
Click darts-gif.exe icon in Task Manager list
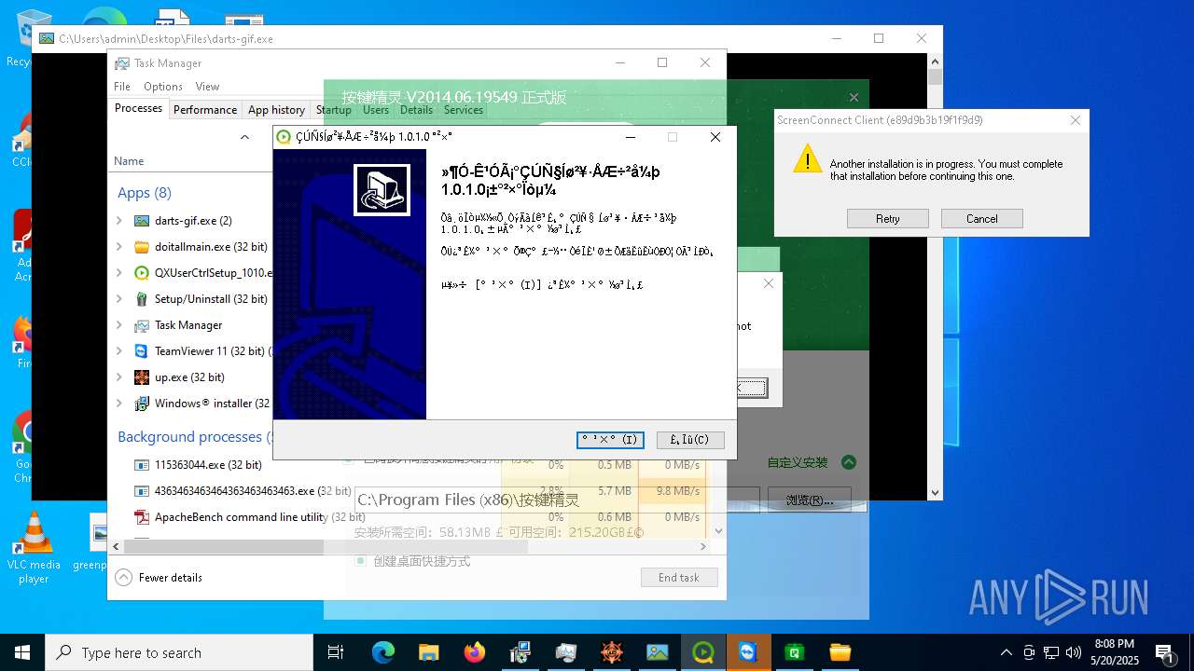[142, 221]
